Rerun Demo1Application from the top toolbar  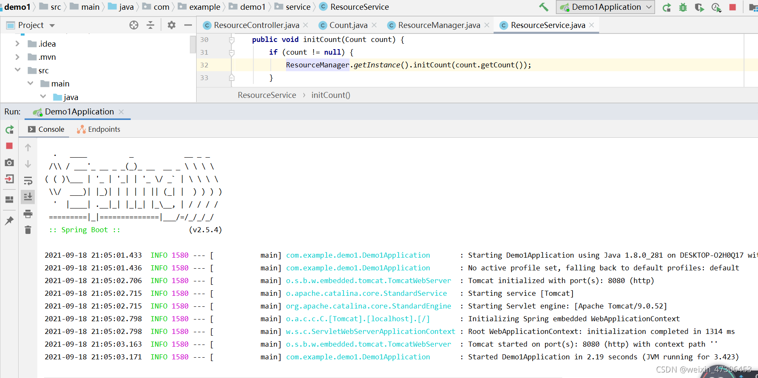(x=667, y=7)
